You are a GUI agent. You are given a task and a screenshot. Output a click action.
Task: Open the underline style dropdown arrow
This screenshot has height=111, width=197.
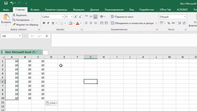(x=56, y=23)
